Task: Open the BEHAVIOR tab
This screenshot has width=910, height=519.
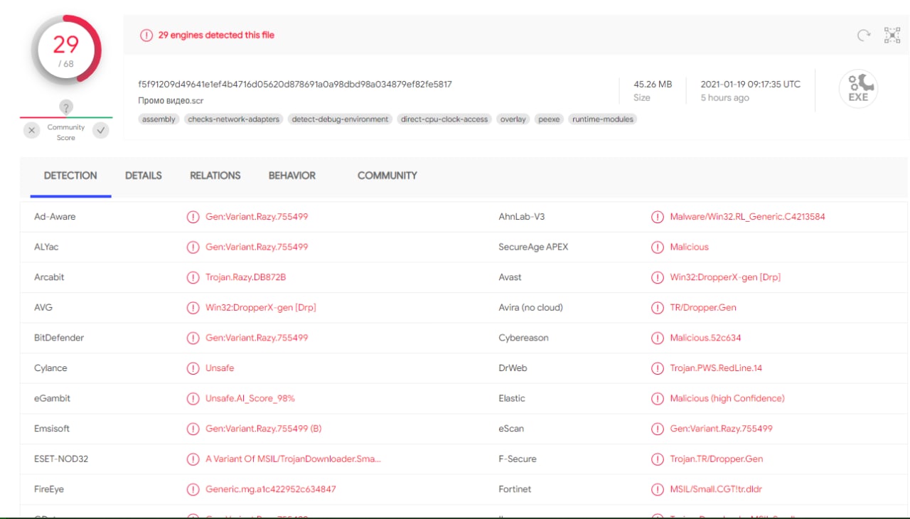Action: tap(292, 176)
